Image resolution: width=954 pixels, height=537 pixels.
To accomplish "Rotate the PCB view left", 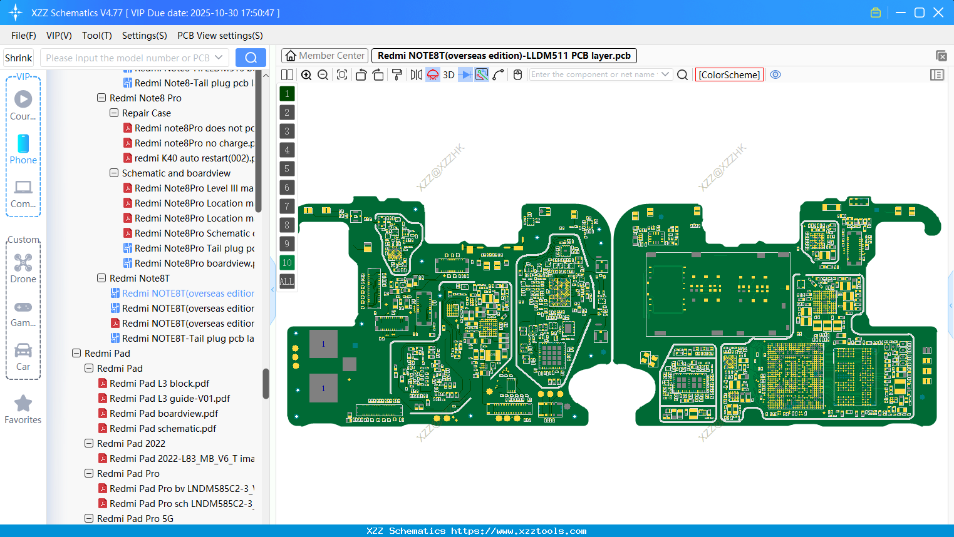I will click(x=361, y=74).
